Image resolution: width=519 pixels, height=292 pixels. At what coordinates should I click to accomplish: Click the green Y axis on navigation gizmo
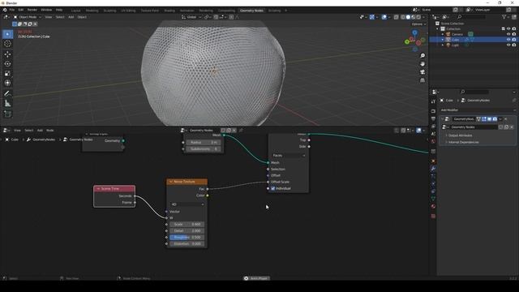click(x=407, y=41)
